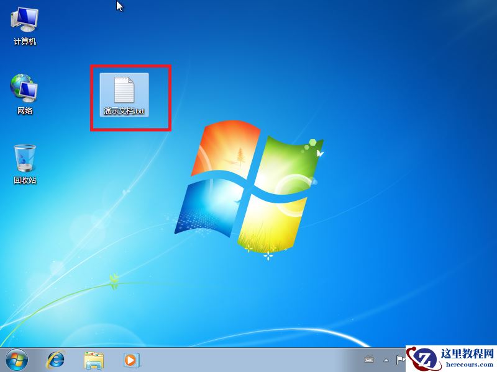
Task: Launch Windows Media Player from the taskbar
Action: (129, 361)
